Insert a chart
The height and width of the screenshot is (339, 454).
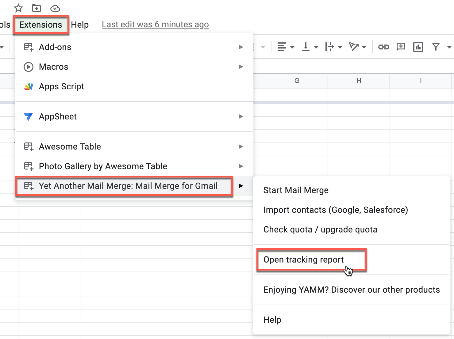click(418, 47)
